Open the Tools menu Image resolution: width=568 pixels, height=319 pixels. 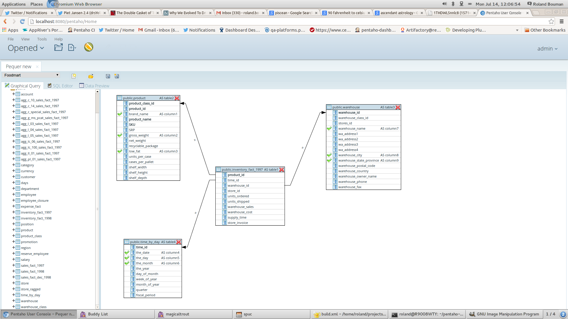point(42,39)
